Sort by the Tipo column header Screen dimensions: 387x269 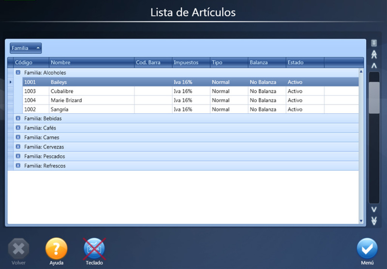(229, 62)
